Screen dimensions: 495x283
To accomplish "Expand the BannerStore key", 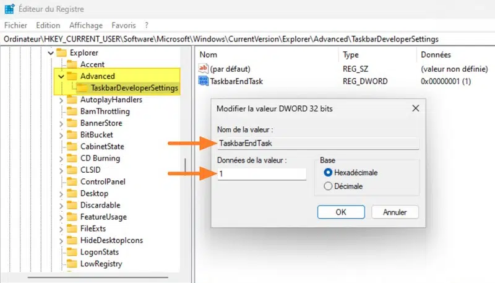I will pyautogui.click(x=61, y=123).
